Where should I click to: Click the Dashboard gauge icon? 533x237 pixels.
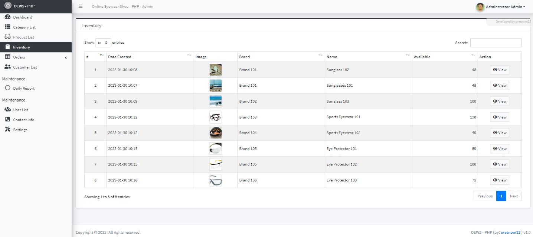pyautogui.click(x=7, y=17)
